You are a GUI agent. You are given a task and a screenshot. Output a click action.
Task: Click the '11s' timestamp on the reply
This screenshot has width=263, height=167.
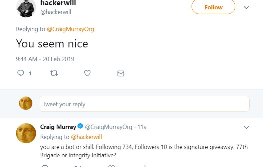point(142,127)
